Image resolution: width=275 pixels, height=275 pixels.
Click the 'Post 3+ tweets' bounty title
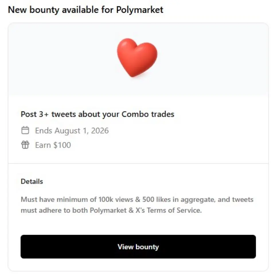[97, 114]
